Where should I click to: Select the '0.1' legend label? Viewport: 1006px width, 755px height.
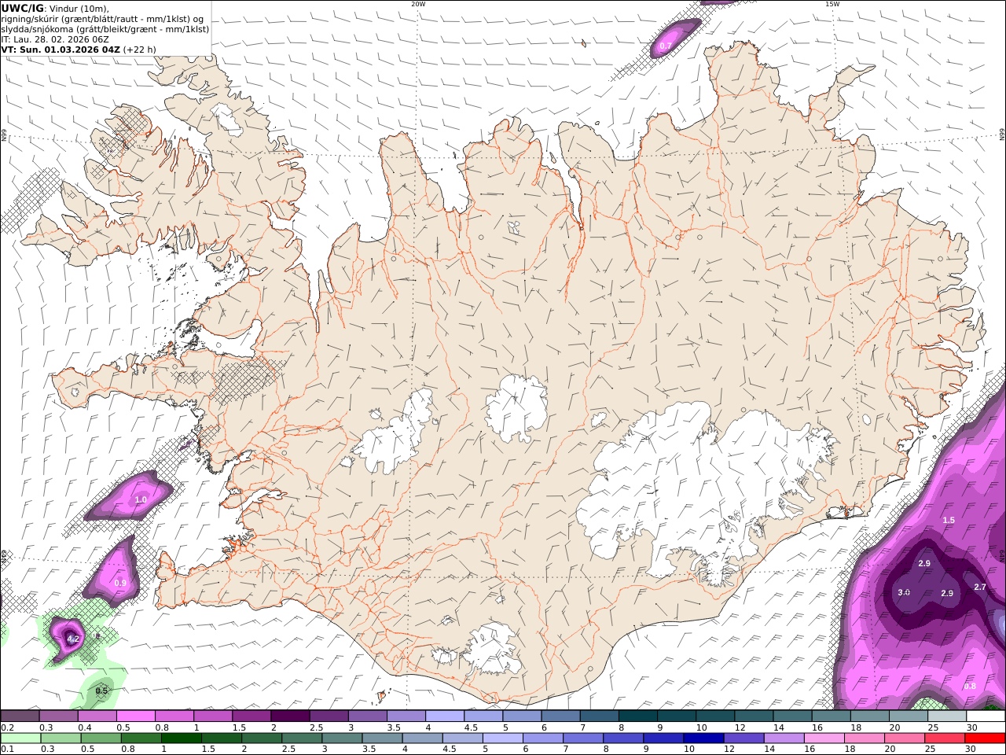(x=7, y=749)
